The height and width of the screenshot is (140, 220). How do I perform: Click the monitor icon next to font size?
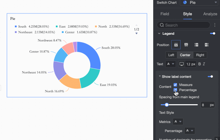182,64
